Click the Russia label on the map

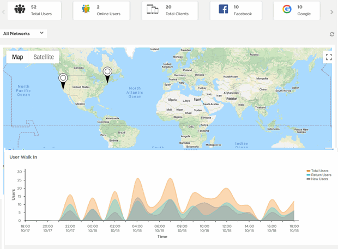(x=254, y=54)
